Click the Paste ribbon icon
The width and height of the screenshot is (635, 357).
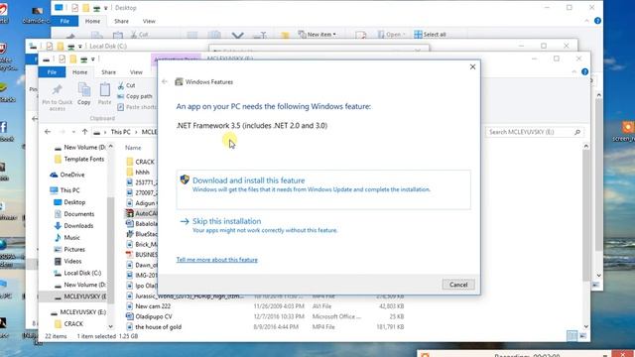click(x=104, y=94)
